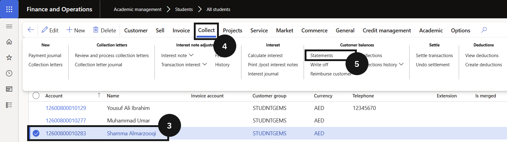Open the Academic tab
The width and height of the screenshot is (507, 142).
[x=431, y=31]
